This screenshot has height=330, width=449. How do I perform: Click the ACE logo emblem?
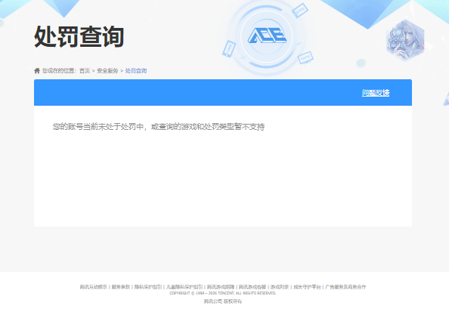(267, 36)
